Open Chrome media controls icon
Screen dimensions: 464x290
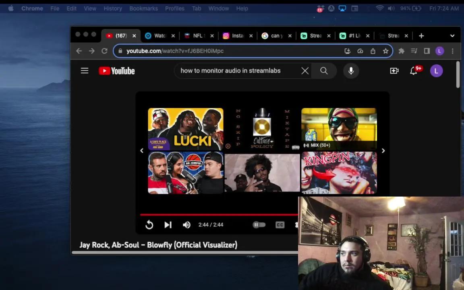pyautogui.click(x=414, y=51)
